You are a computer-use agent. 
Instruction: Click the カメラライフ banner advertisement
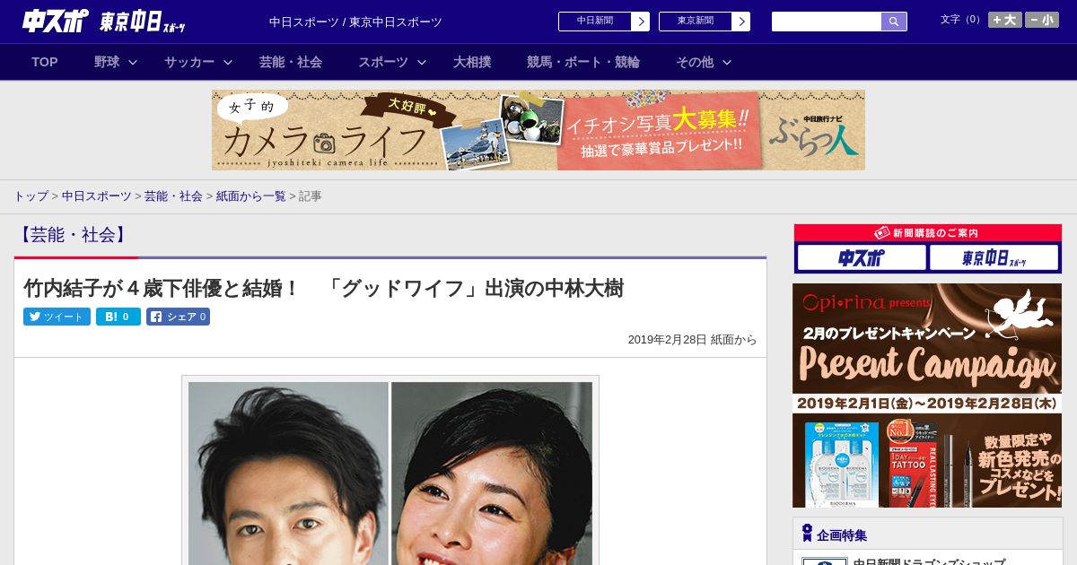538,130
